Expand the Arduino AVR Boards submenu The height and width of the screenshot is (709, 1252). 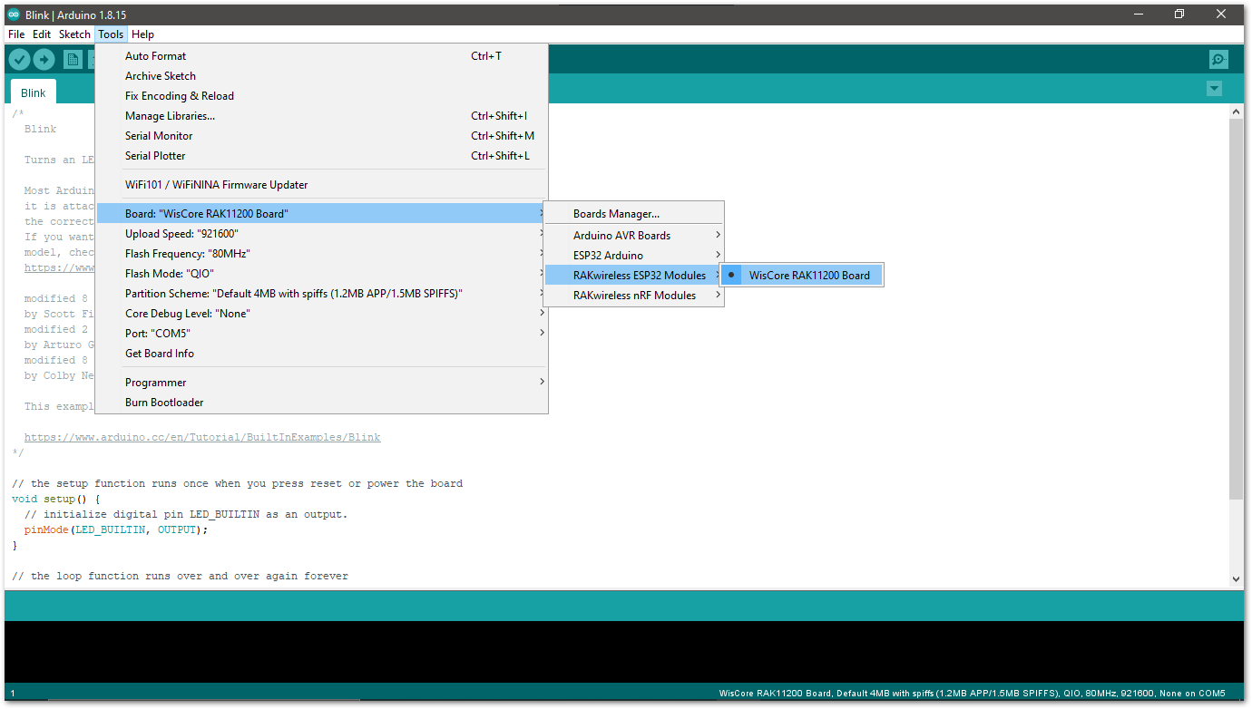coord(633,236)
